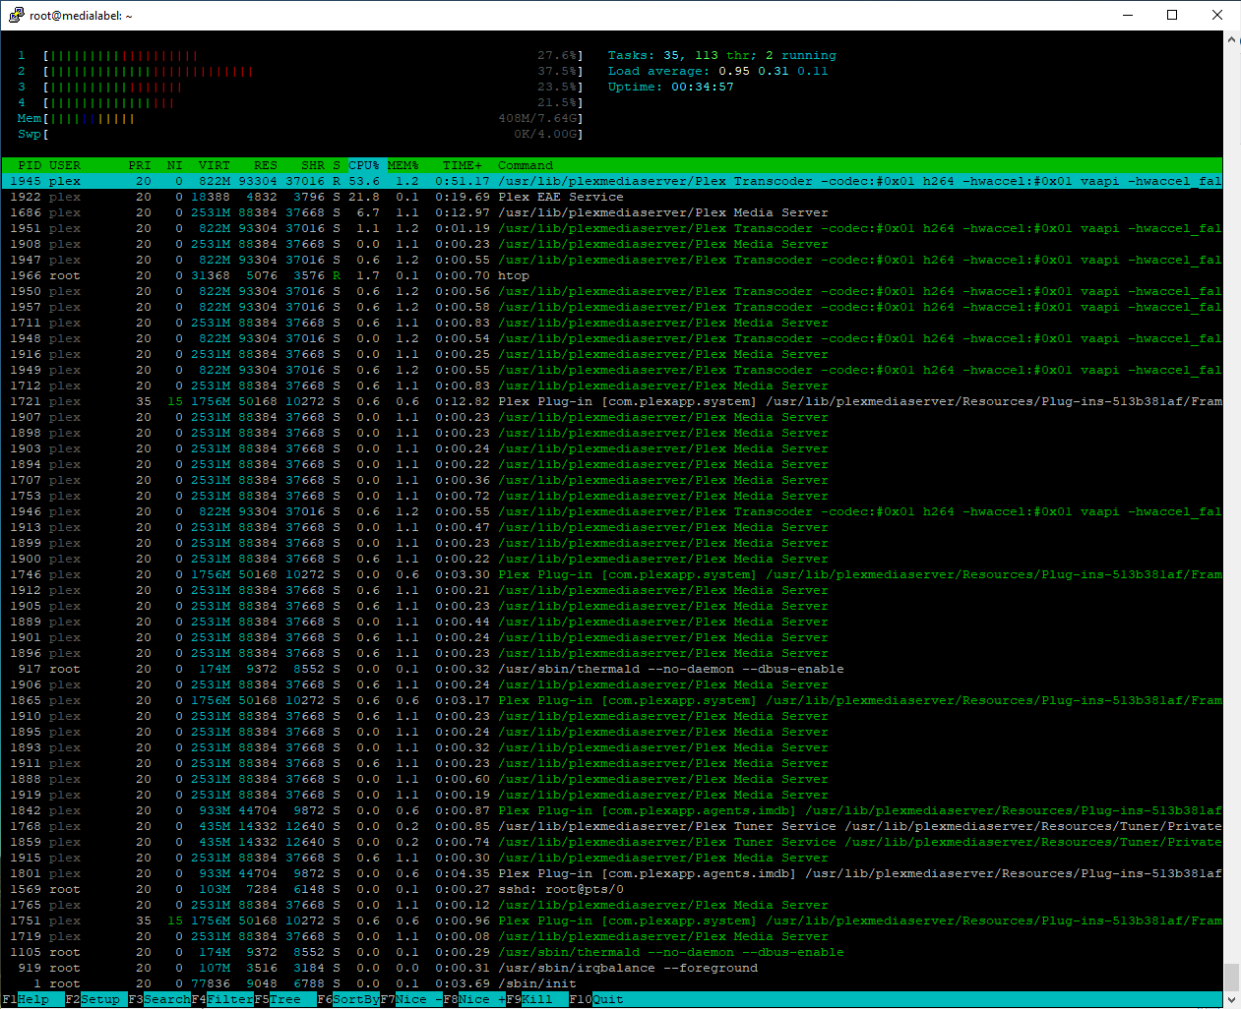This screenshot has width=1241, height=1009.
Task: Select the /sbin/init process row
Action: point(612,983)
